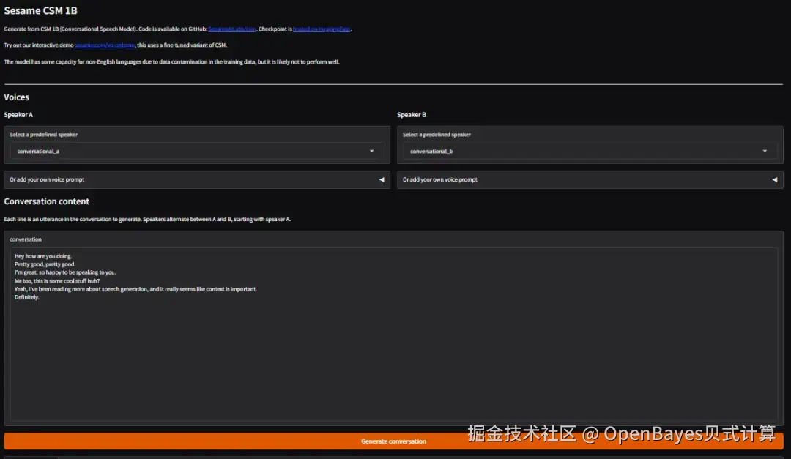Click the Generate conversation button
Screen dimensions: 791x459
pyautogui.click(x=393, y=441)
